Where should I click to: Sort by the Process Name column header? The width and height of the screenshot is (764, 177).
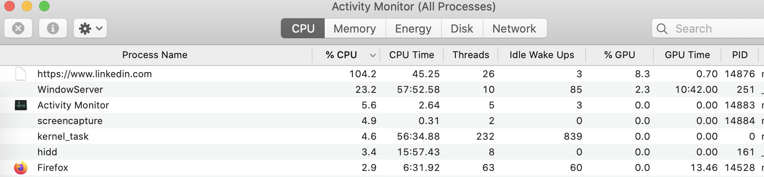(x=155, y=55)
